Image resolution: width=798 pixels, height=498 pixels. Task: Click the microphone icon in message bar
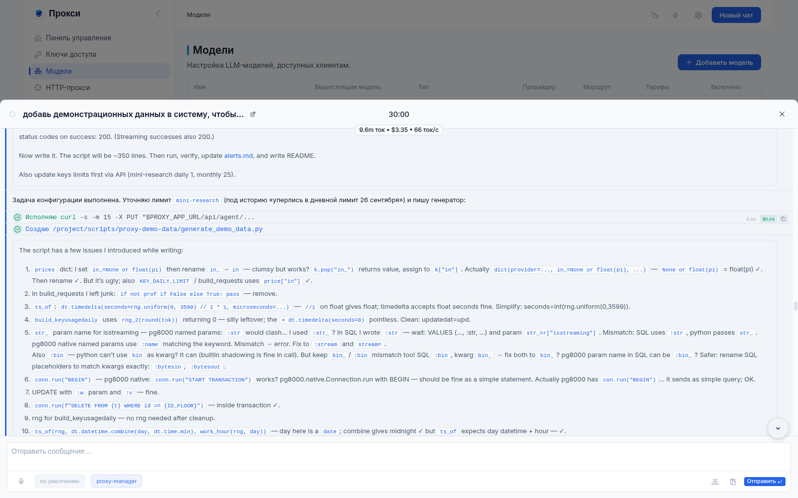(x=21, y=481)
